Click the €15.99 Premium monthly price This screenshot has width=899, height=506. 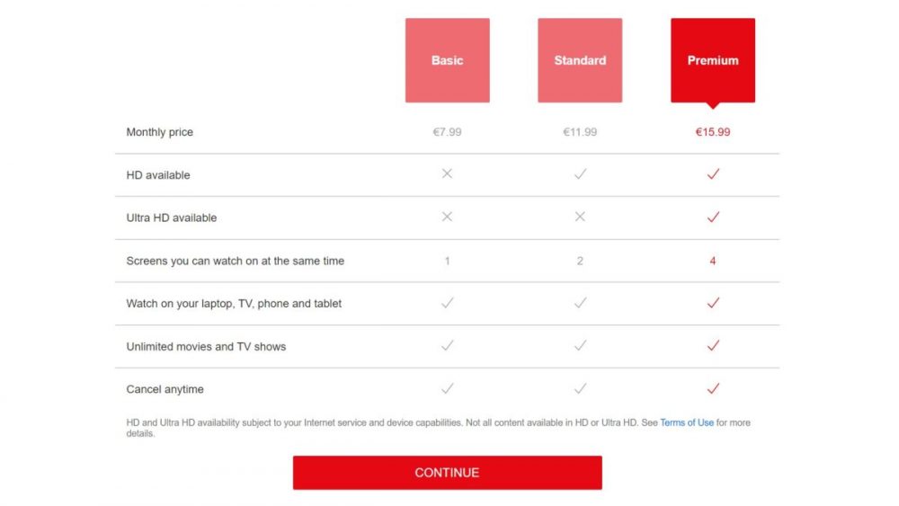(x=713, y=132)
